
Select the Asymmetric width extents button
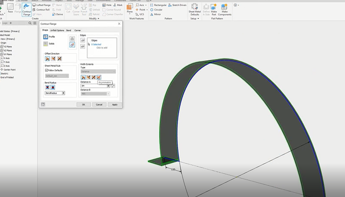[99, 77]
